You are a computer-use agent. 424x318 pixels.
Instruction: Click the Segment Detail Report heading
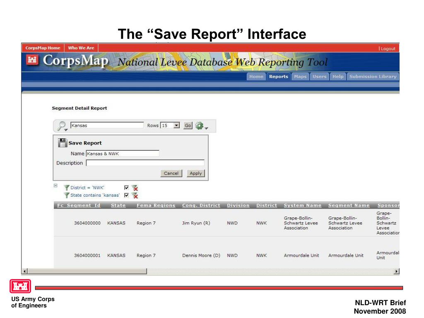pos(79,108)
